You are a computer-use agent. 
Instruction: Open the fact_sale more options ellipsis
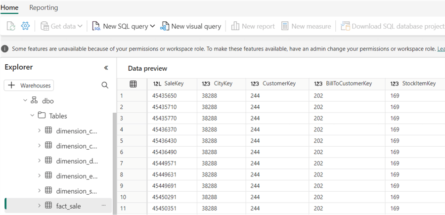tap(104, 206)
